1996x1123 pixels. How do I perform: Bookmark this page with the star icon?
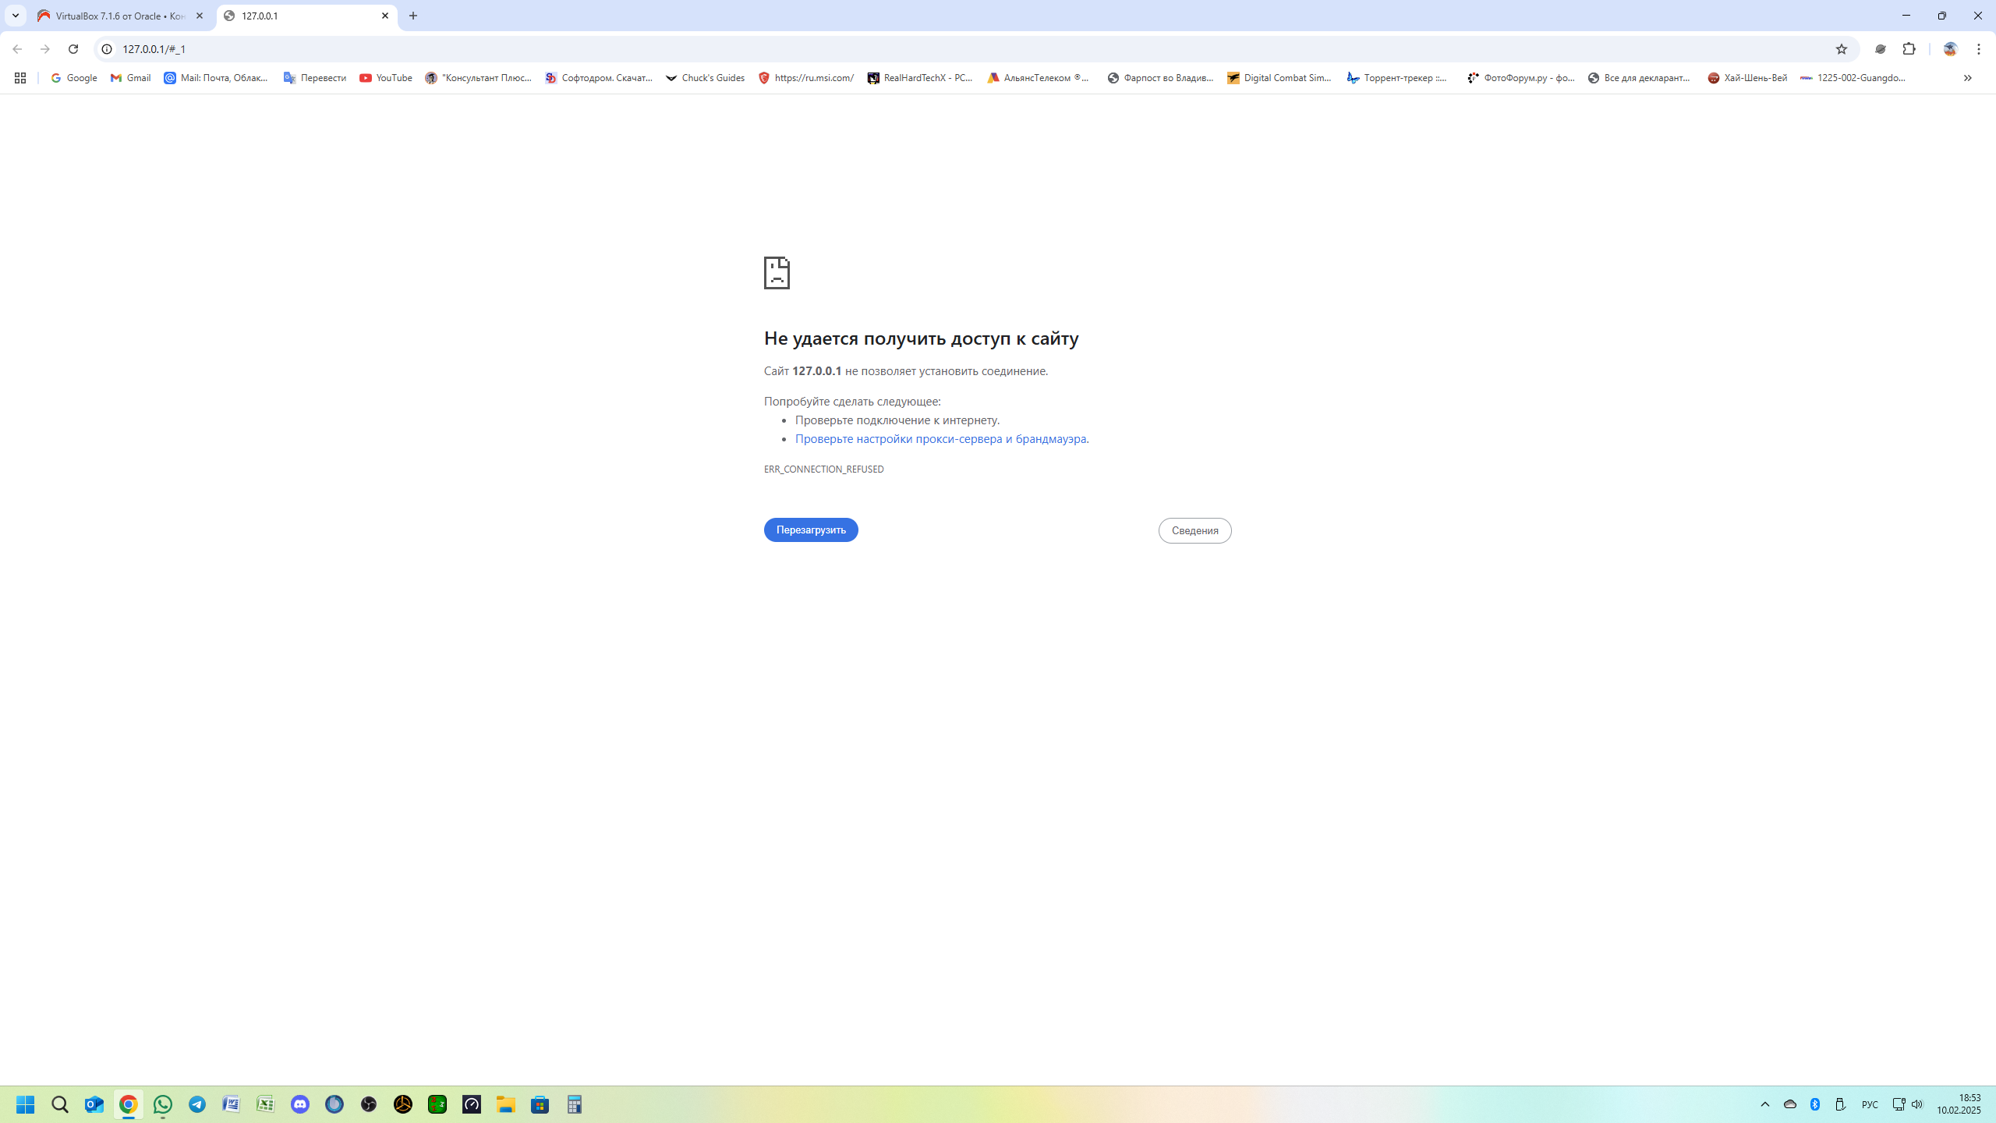tap(1842, 49)
